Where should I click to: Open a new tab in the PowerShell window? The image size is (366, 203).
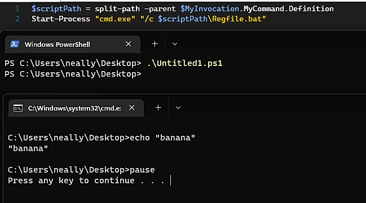click(155, 44)
